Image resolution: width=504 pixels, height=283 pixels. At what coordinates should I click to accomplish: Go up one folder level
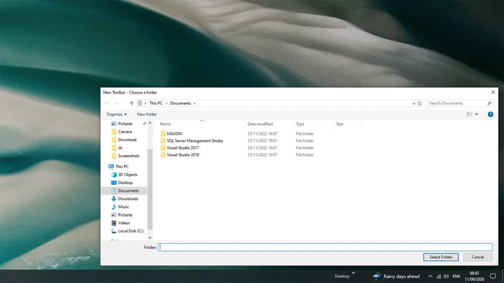click(x=132, y=103)
